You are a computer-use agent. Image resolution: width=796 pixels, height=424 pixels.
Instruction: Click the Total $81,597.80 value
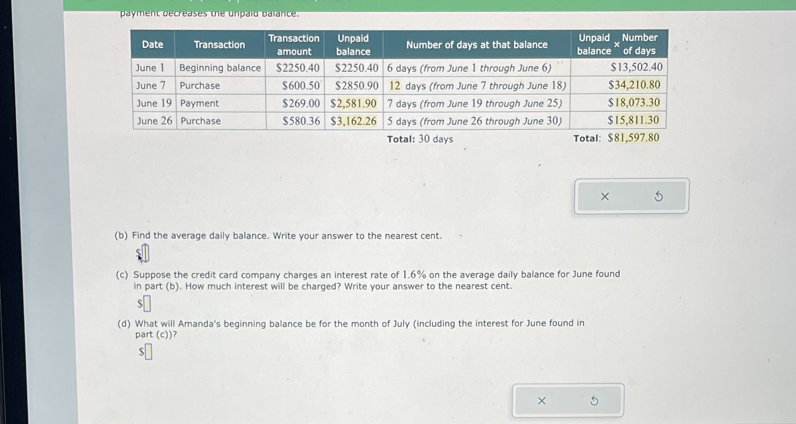[x=633, y=137]
